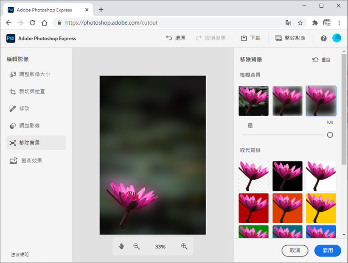Select the 調整影像大小 resize icon
The image size is (348, 263).
point(13,74)
